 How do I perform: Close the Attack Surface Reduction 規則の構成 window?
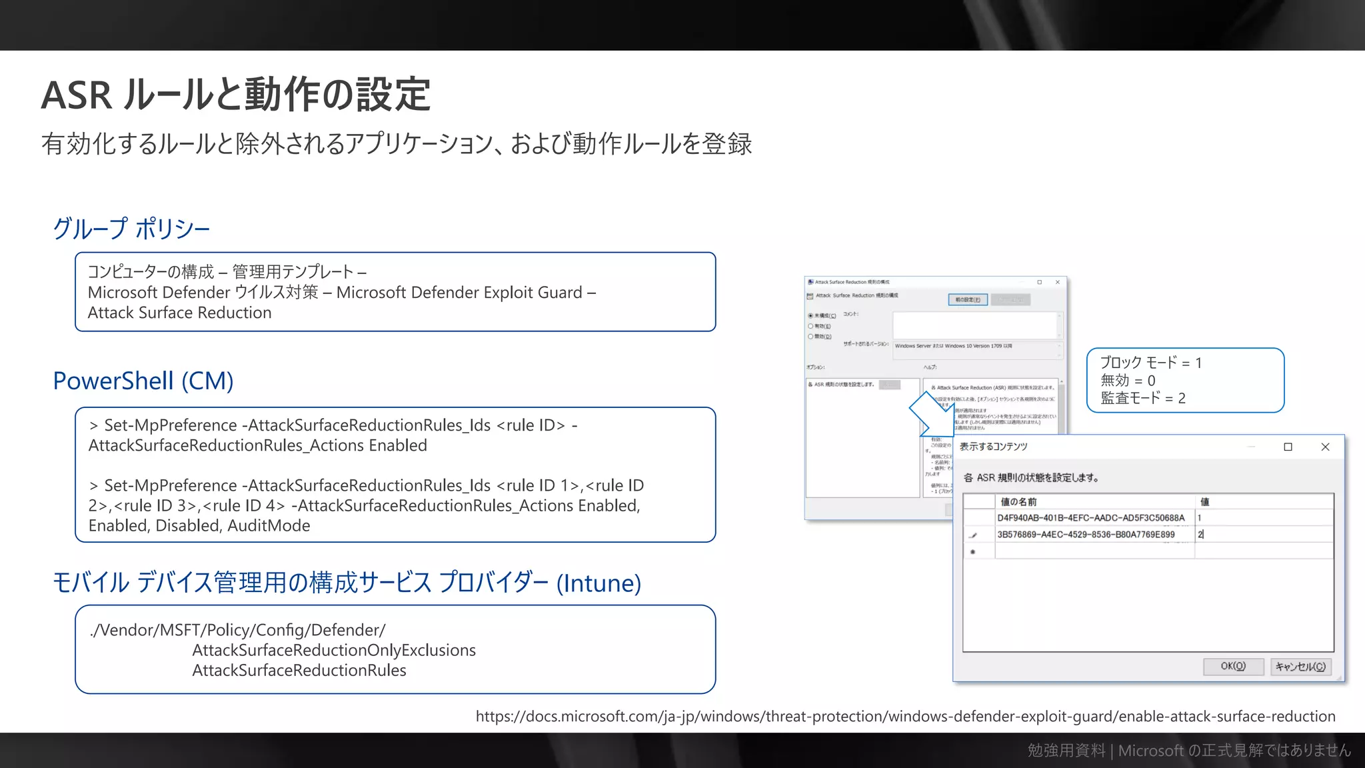click(1058, 282)
